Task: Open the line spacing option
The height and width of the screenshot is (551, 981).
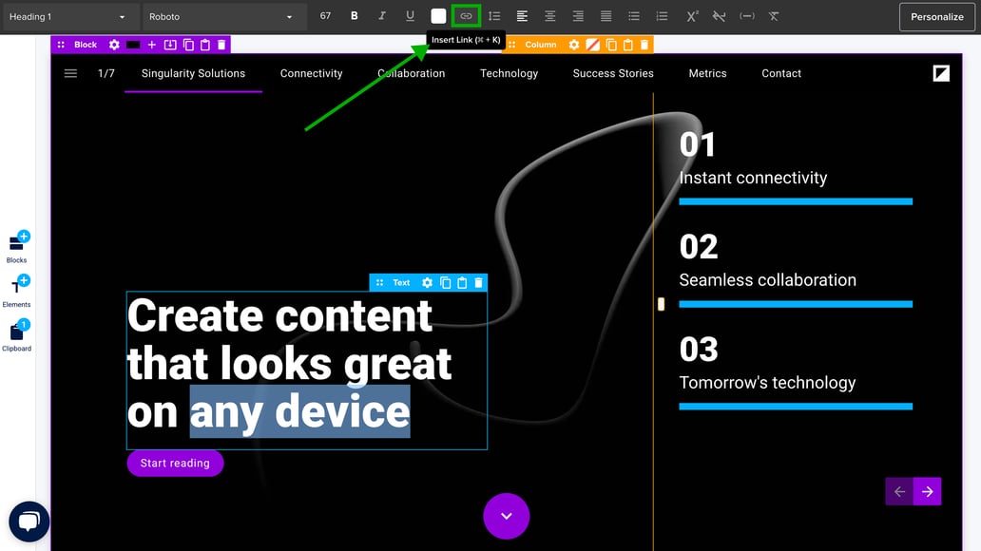Action: tap(494, 16)
